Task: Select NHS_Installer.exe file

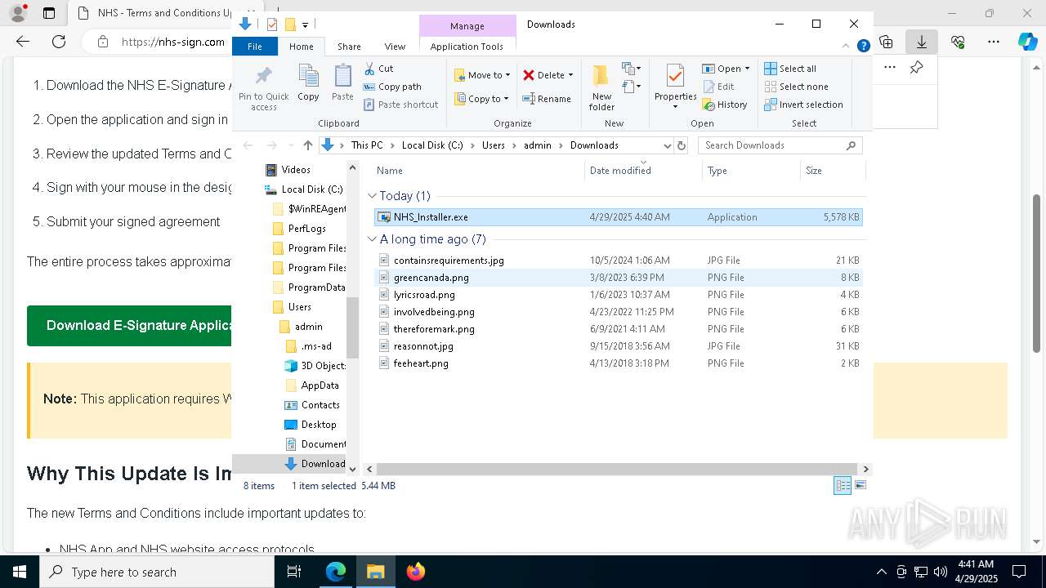Action: click(618, 217)
